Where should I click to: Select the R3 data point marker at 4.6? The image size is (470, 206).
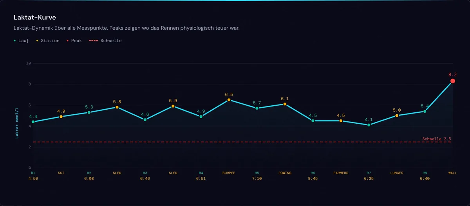(x=145, y=120)
